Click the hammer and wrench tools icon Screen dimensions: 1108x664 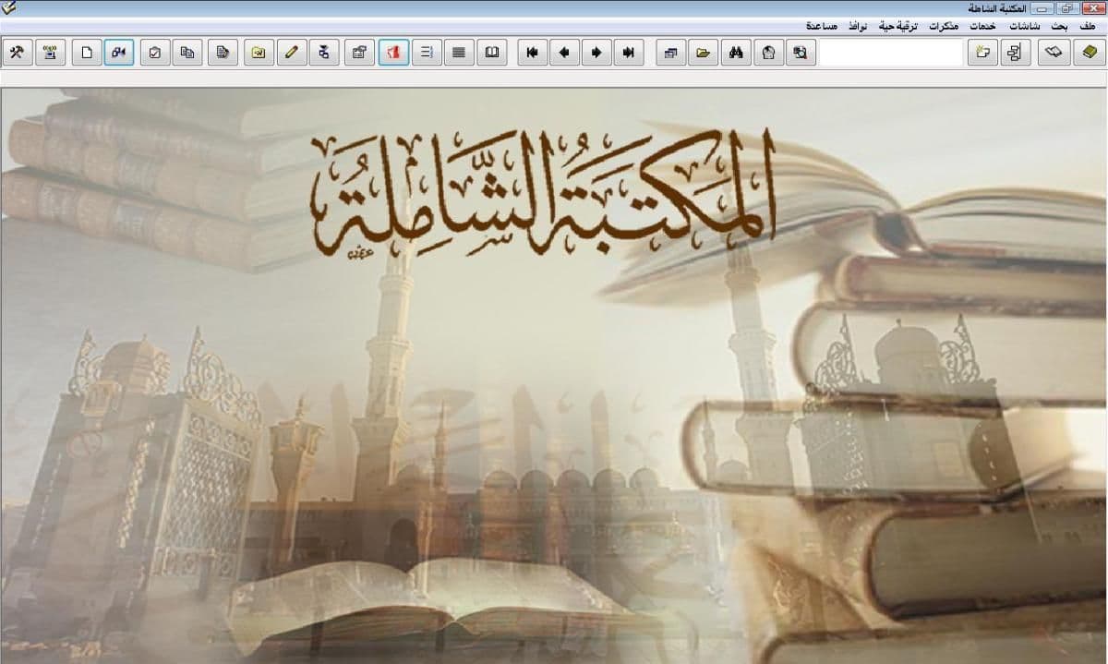coord(17,53)
